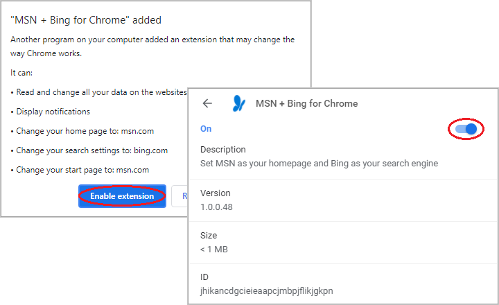Image resolution: width=499 pixels, height=305 pixels.
Task: Click the 'Size' section label
Action: coord(209,235)
